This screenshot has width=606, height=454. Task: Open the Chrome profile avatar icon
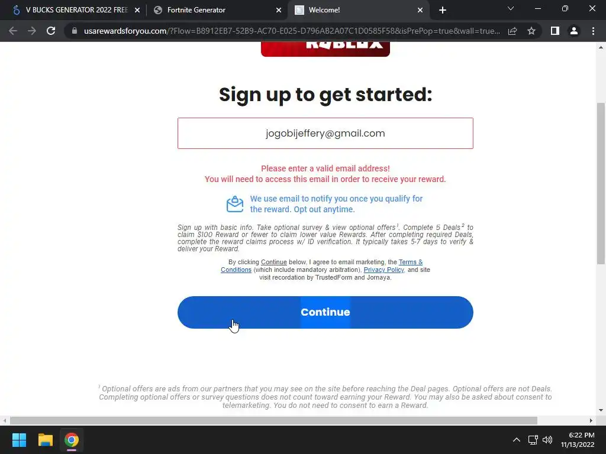click(574, 31)
